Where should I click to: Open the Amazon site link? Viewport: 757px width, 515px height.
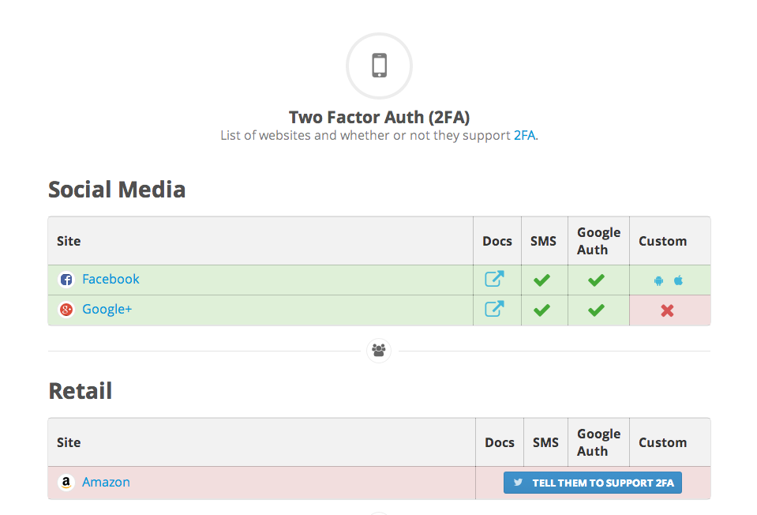point(106,482)
